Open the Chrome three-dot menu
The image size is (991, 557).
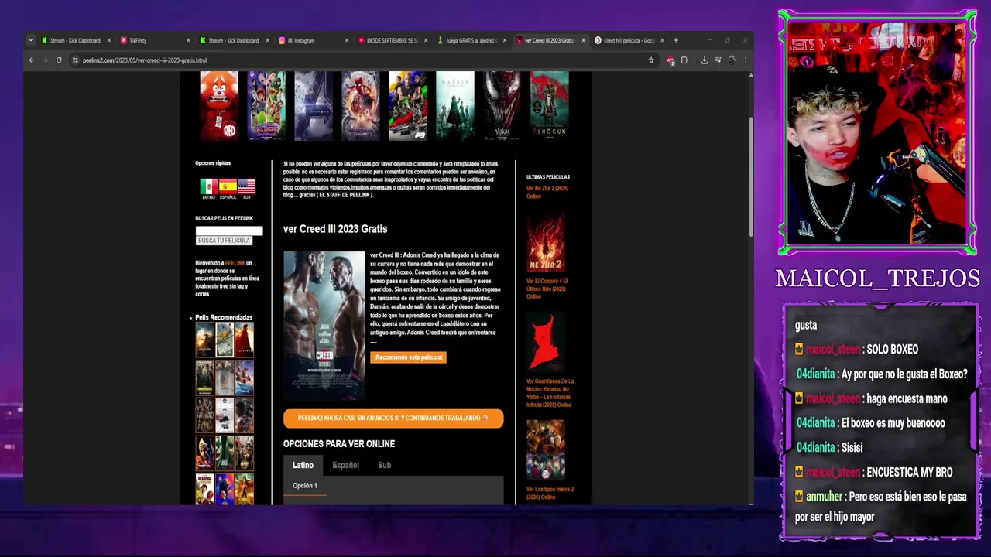[746, 60]
